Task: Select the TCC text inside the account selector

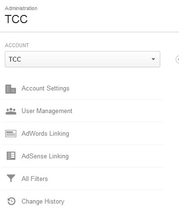Action: tap(15, 59)
